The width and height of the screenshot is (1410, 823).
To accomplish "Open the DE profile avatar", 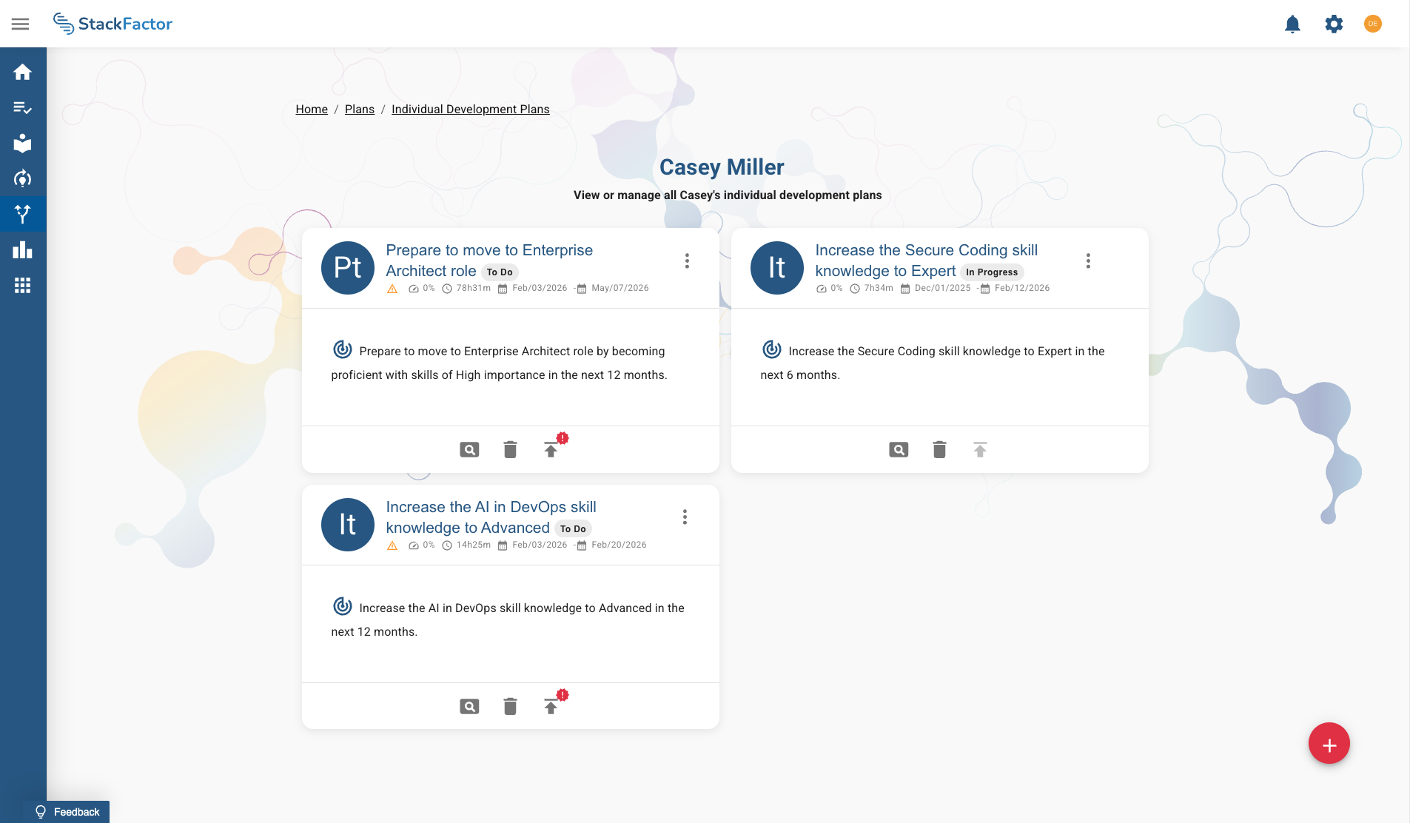I will [x=1374, y=24].
